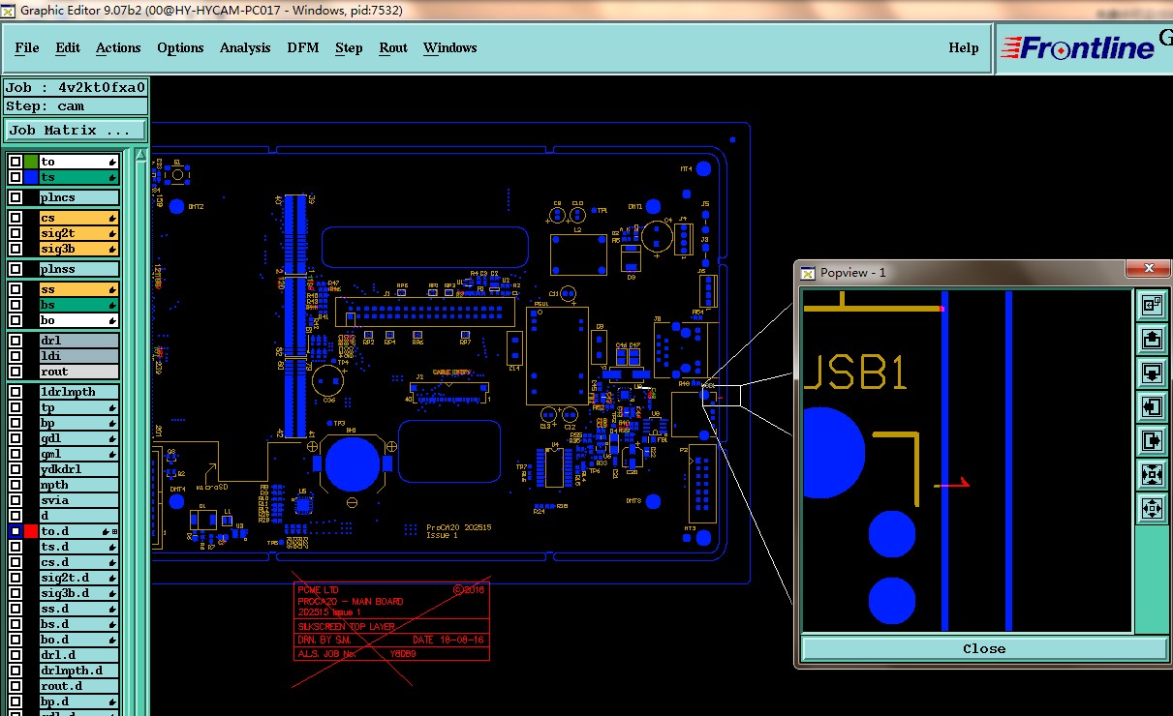This screenshot has width=1173, height=716.
Task: Click red color swatch of 'to.d' layer
Action: (x=31, y=531)
